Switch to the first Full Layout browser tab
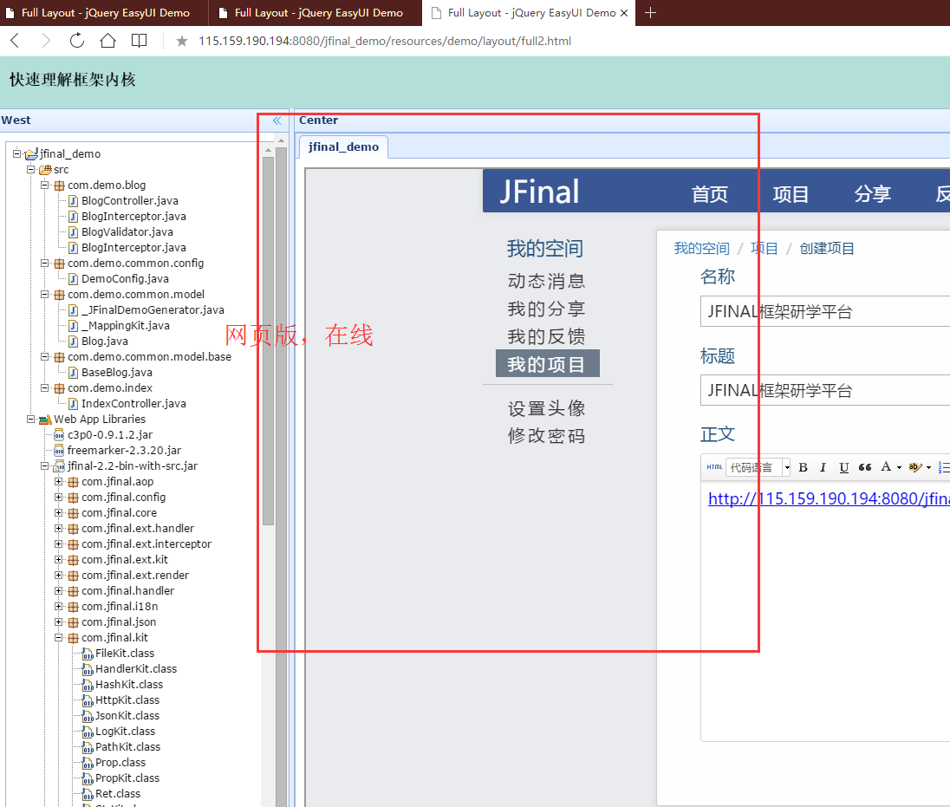The width and height of the screenshot is (950, 807). coord(104,13)
